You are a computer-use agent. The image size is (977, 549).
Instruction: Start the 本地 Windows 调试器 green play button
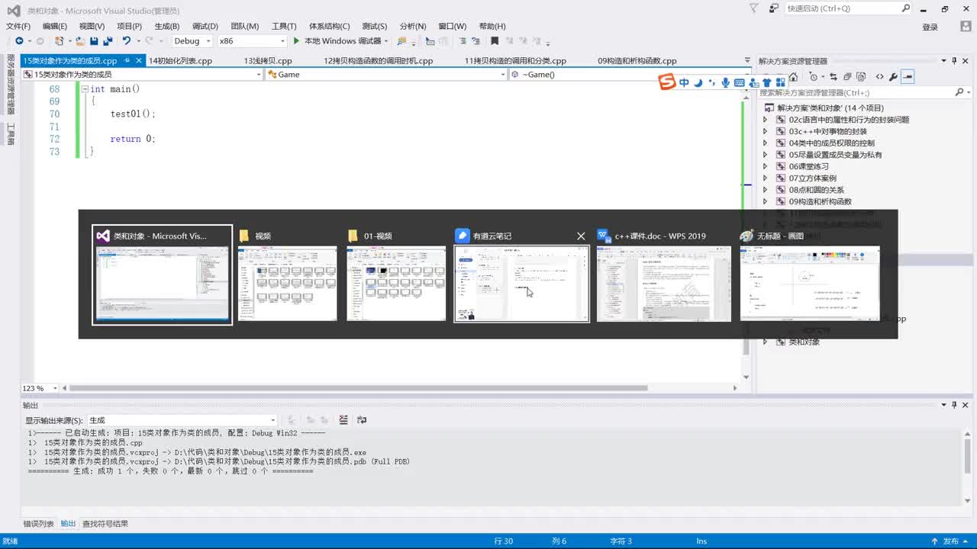pyautogui.click(x=296, y=40)
